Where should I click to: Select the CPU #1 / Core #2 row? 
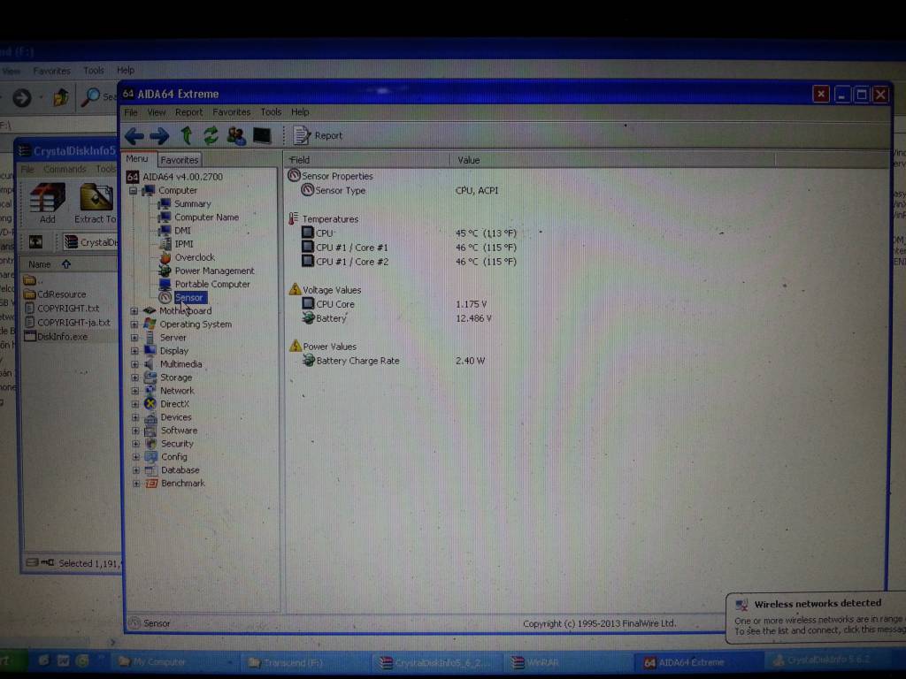click(409, 262)
